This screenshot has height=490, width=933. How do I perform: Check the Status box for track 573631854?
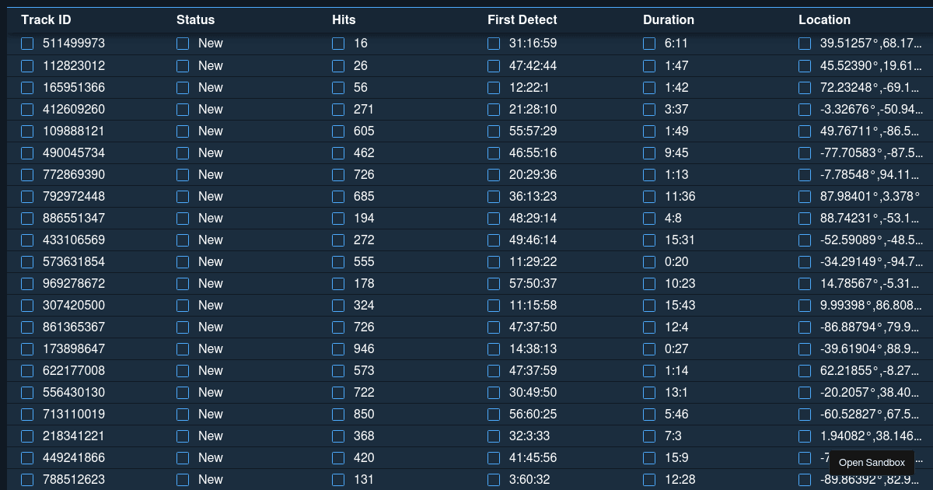click(183, 261)
